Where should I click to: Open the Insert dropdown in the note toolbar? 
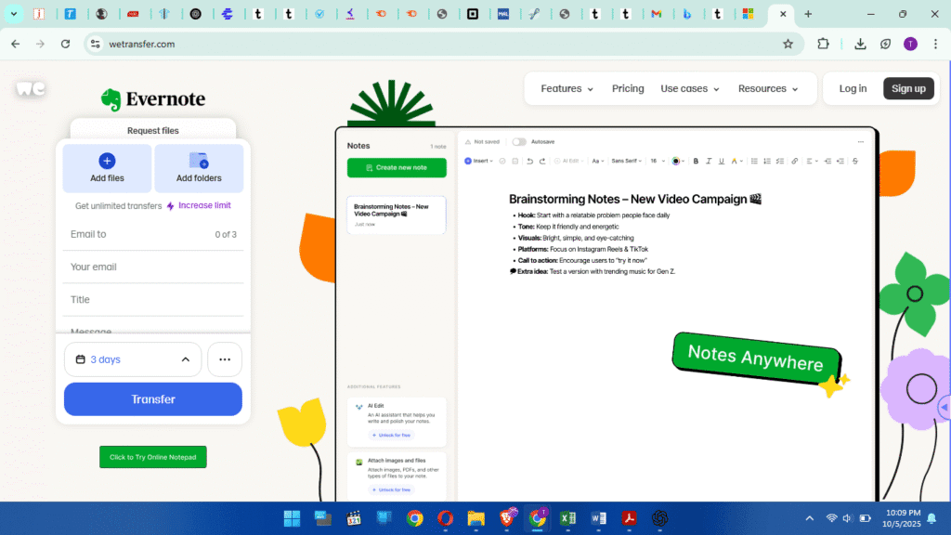pos(478,162)
